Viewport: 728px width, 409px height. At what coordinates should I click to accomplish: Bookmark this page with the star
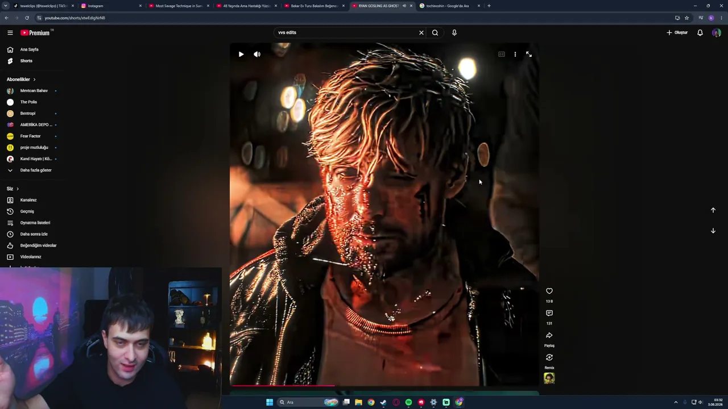point(686,18)
